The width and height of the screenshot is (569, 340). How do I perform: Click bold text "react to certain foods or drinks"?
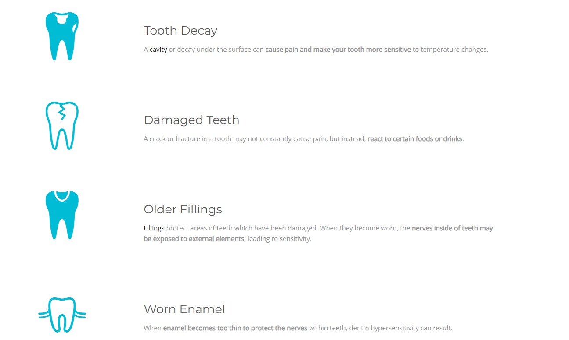[x=414, y=139]
